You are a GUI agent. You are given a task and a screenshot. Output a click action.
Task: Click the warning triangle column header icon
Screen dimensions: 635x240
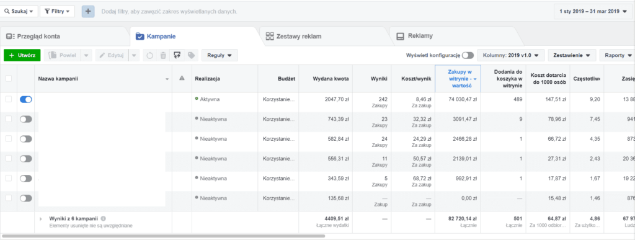(x=182, y=79)
